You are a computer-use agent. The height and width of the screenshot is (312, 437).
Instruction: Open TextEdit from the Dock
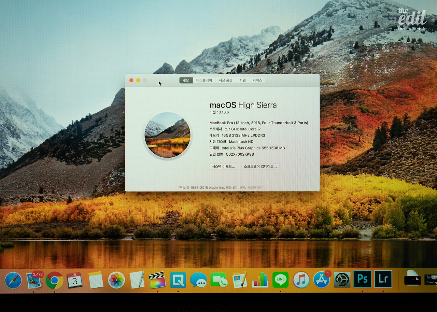[137, 280]
